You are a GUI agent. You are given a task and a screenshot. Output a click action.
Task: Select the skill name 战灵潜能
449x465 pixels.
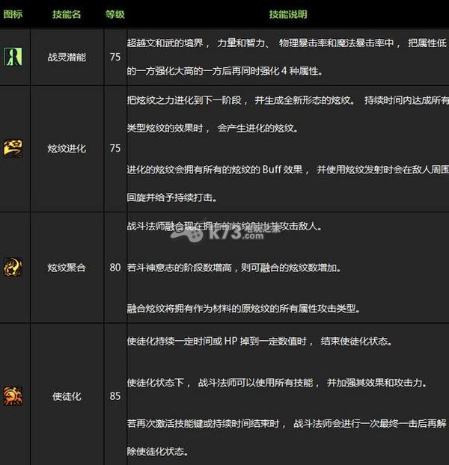click(67, 57)
